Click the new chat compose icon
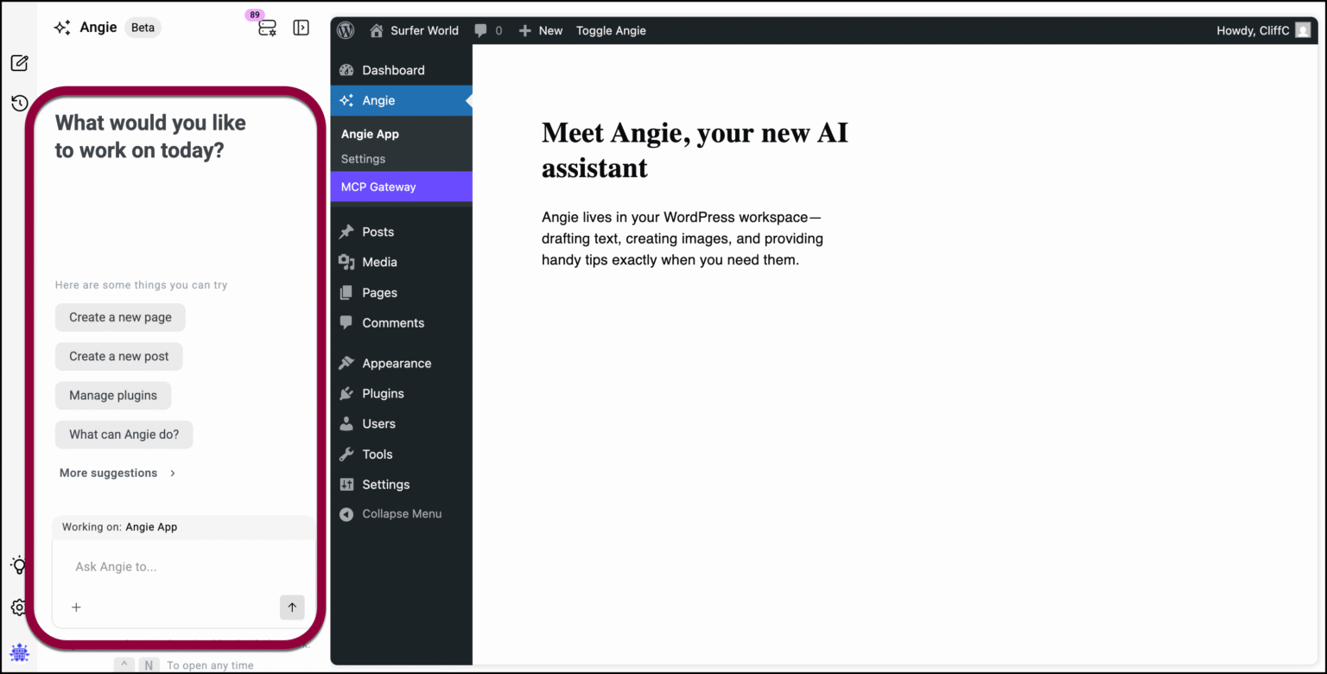The height and width of the screenshot is (674, 1327). coord(19,63)
